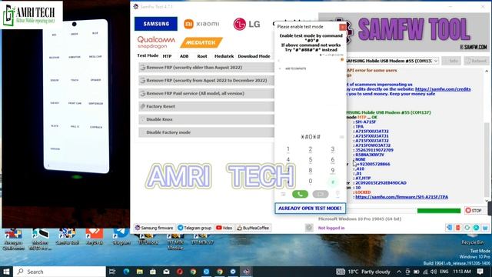Viewport: 492px width, 277px height.
Task: Open the YouTube Video button
Action: pyautogui.click(x=224, y=228)
